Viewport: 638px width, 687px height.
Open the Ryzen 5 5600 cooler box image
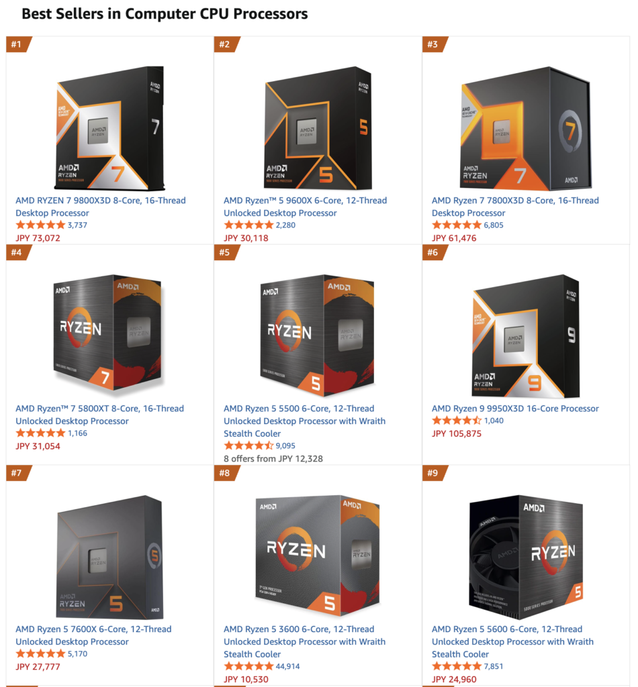coord(527,558)
